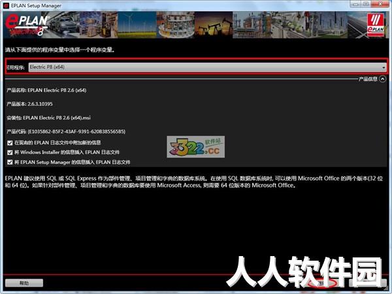
Task: Click the 可用程序 label
Action: pos(15,67)
